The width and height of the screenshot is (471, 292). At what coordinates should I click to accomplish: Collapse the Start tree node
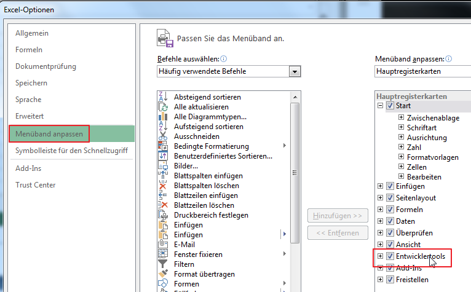click(x=380, y=106)
